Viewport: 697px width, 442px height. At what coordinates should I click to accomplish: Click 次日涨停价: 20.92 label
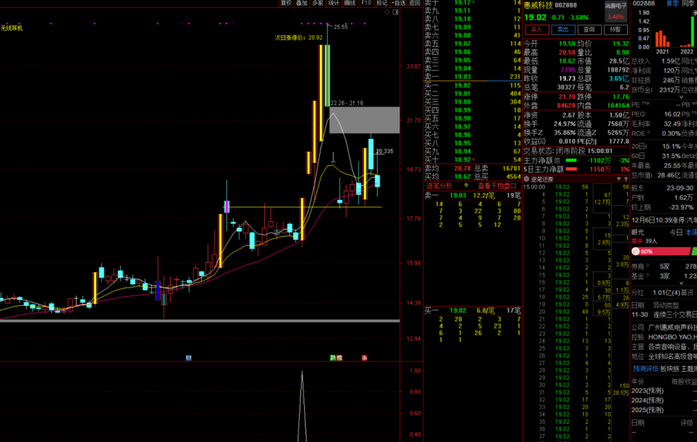point(299,37)
